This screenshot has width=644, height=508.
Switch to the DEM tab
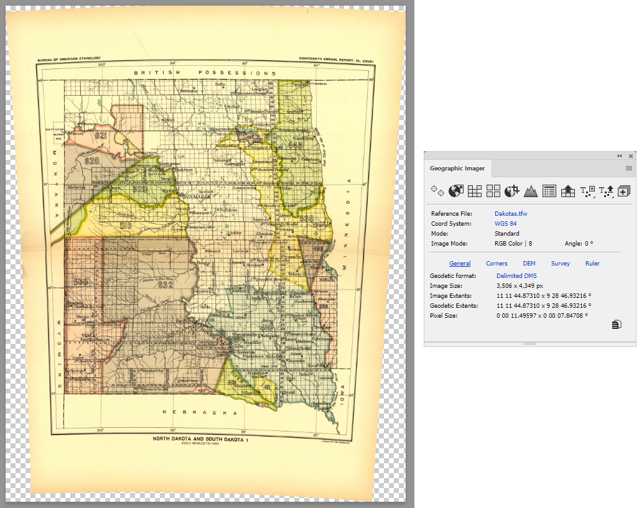click(x=529, y=264)
